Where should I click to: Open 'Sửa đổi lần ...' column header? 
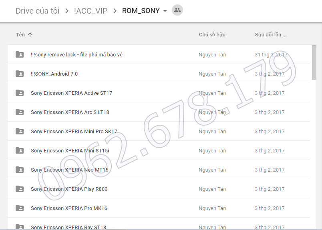tap(271, 35)
